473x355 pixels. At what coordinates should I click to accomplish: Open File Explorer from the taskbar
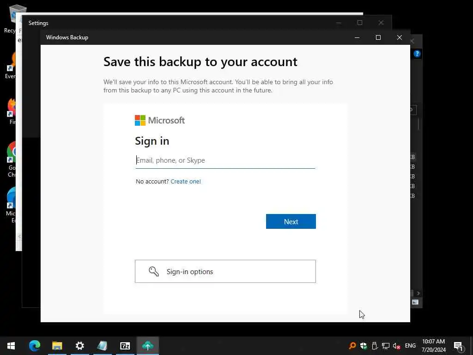[57, 346]
